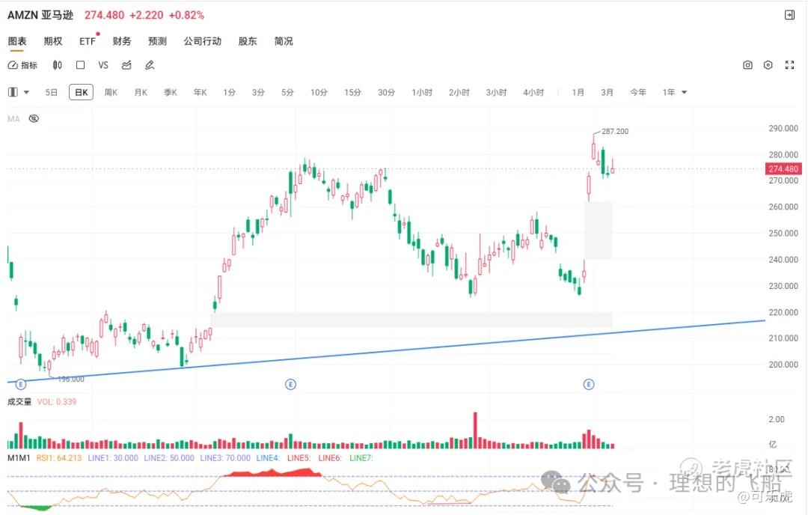Image resolution: width=808 pixels, height=515 pixels.
Task: Select the 5分 interval
Action: click(287, 92)
